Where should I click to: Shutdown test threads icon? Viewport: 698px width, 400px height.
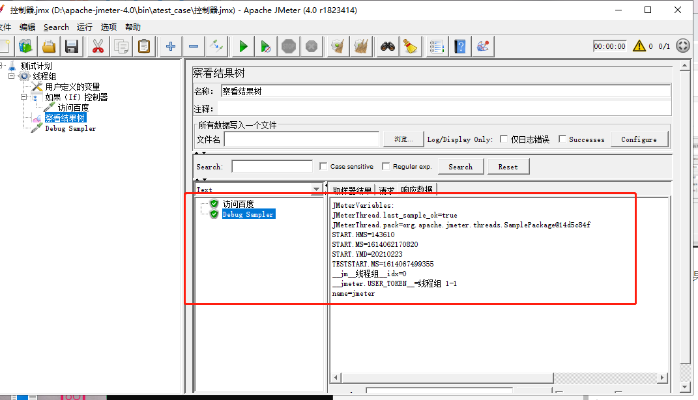coord(312,46)
